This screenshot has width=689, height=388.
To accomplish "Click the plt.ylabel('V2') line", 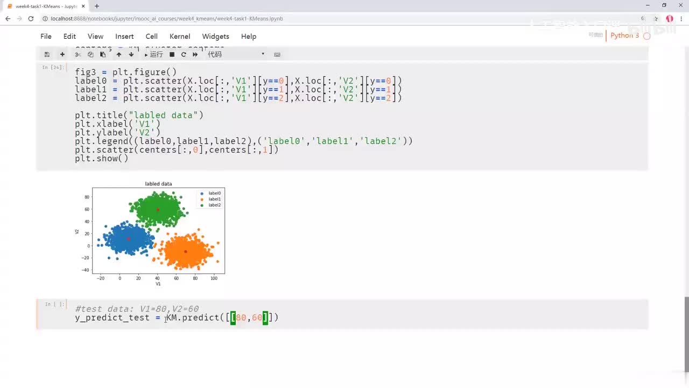I will point(118,133).
